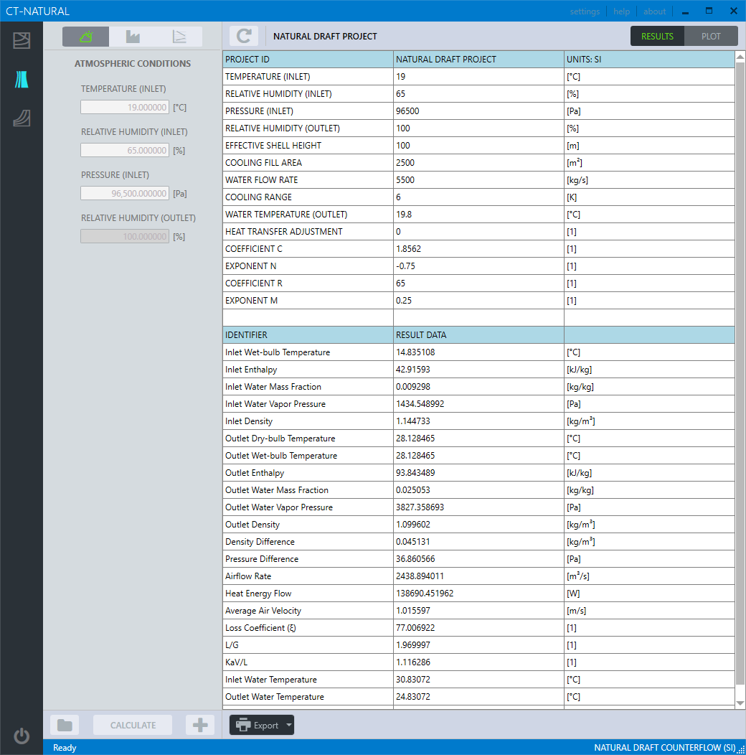Open settings link in title bar
746x755 pixels.
pyautogui.click(x=585, y=11)
